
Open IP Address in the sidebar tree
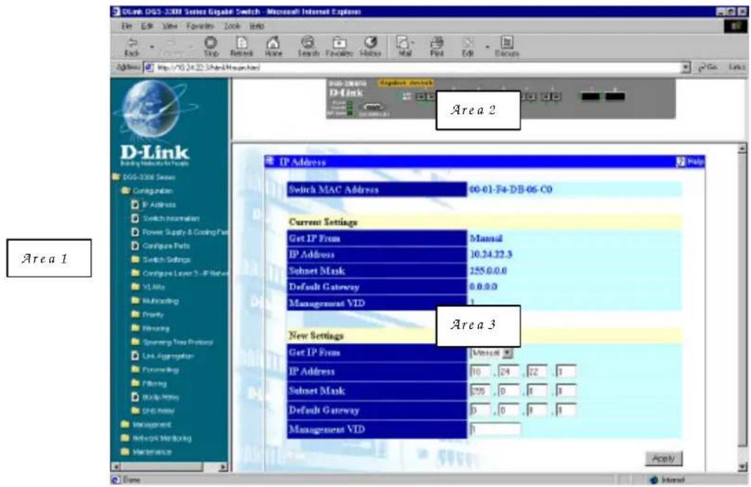(x=154, y=204)
